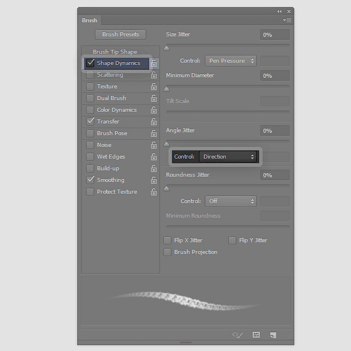Open the Angle Jitter Control dropdown (Direction)

228,157
